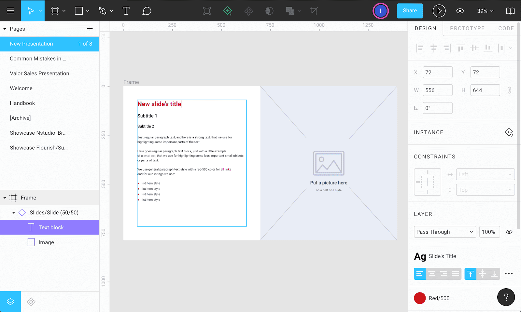Screen dimensions: 521x312
Task: Click the Red/500 color swatch
Action: pyautogui.click(x=420, y=298)
